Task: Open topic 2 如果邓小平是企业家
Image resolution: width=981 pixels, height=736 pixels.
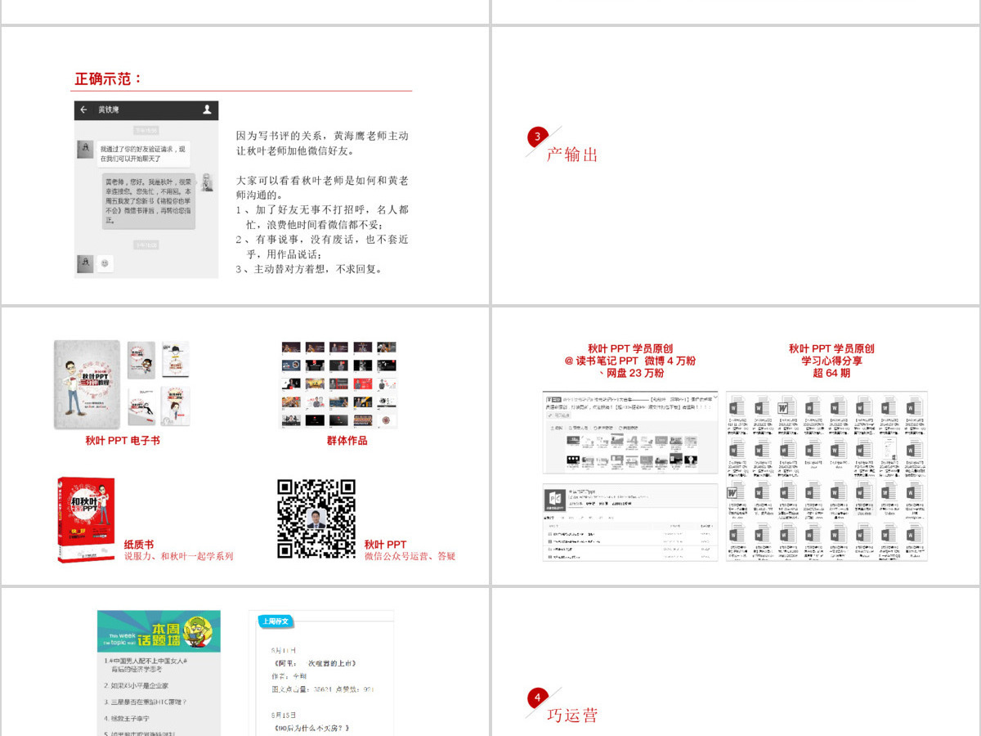Action: 136,685
